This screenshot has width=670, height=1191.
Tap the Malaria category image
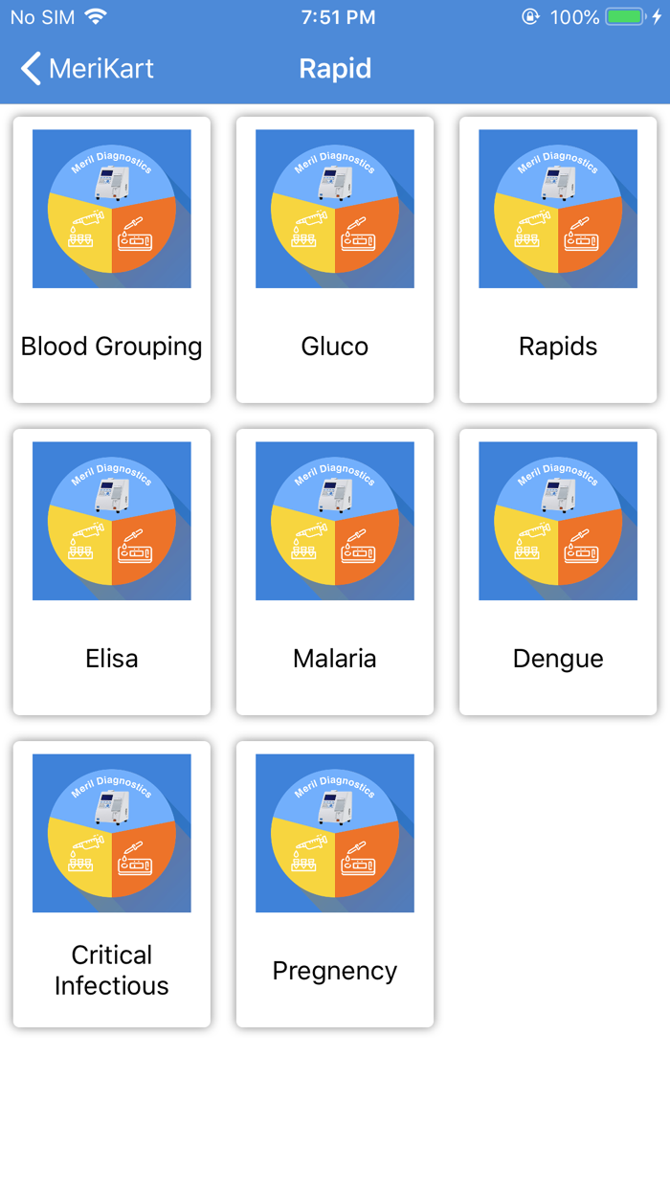335,521
